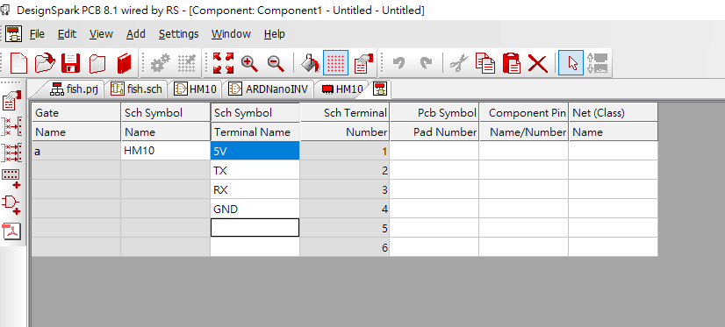Click the paint bucket colours icon
The image size is (725, 327).
pyautogui.click(x=310, y=63)
